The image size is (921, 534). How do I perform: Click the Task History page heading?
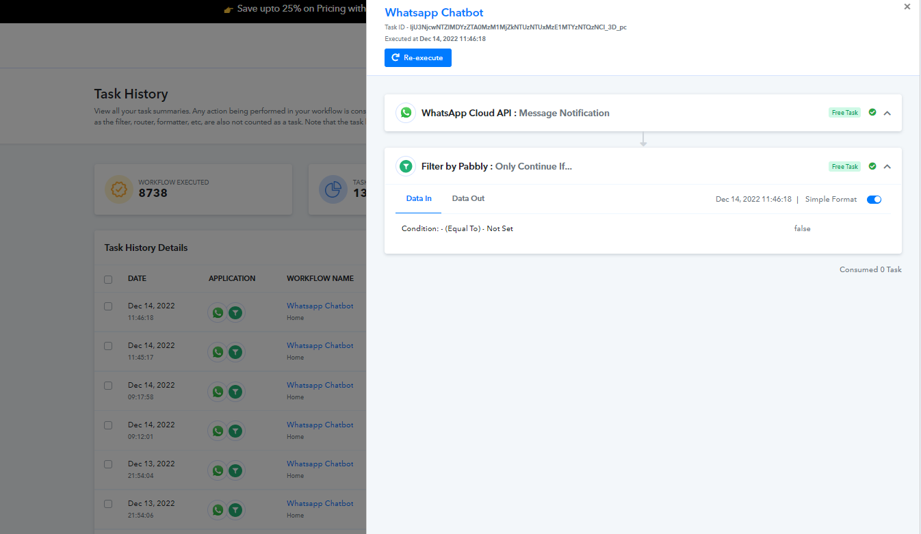tap(131, 94)
